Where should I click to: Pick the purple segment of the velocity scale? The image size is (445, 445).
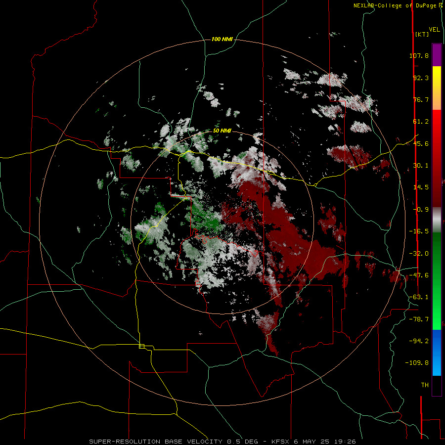[437, 55]
